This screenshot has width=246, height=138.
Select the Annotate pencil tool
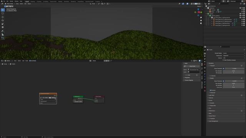(x=3, y=31)
